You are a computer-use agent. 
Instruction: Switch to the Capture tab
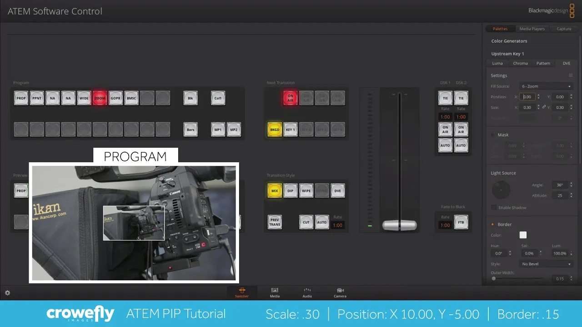(564, 29)
